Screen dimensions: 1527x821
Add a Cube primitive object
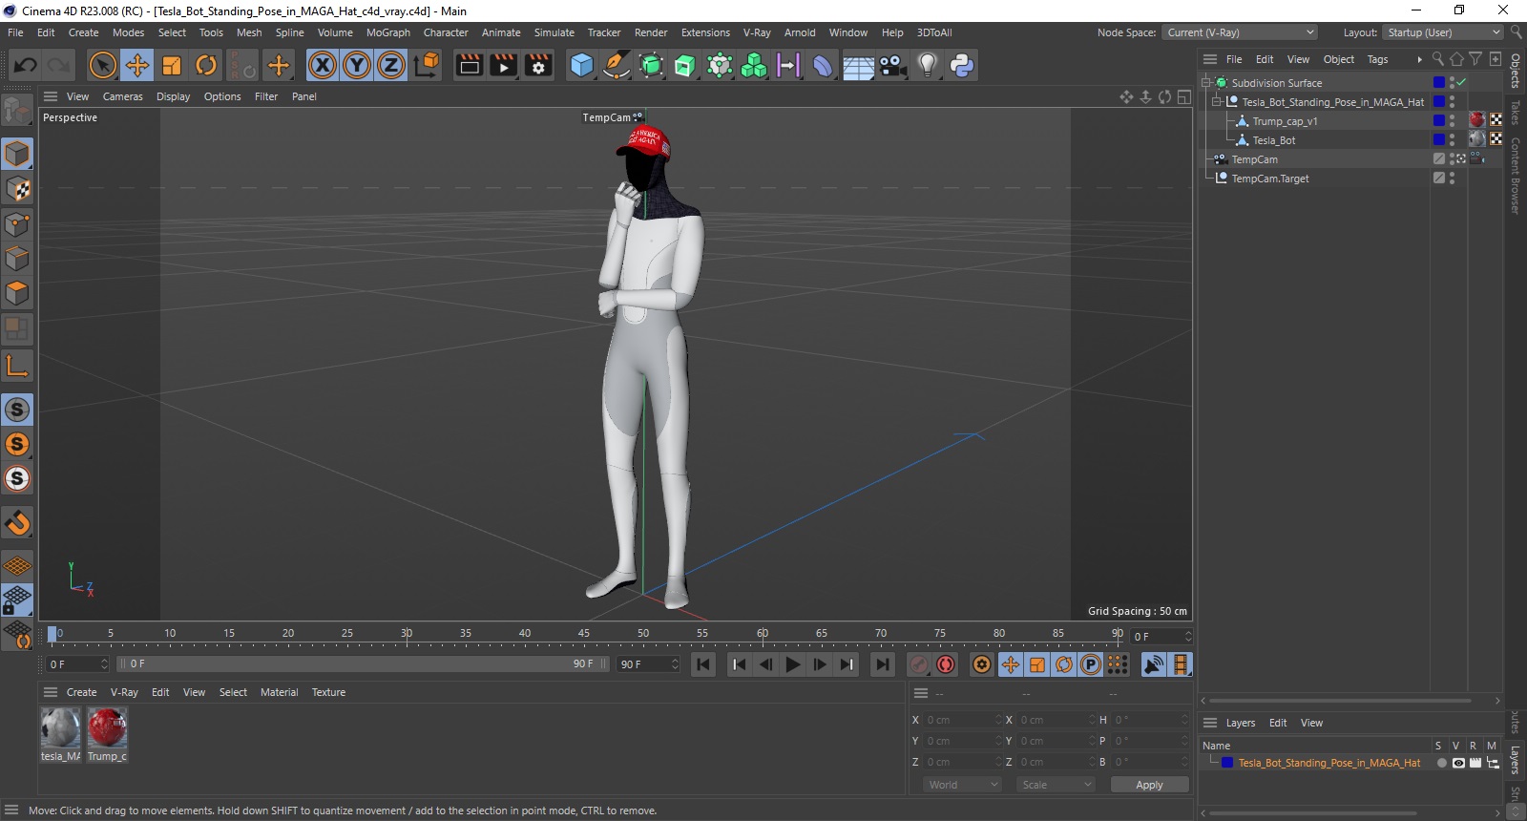tap(581, 65)
